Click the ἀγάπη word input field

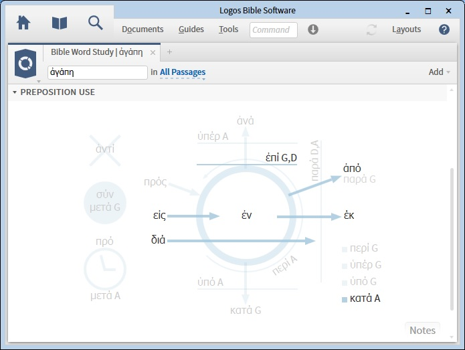97,72
